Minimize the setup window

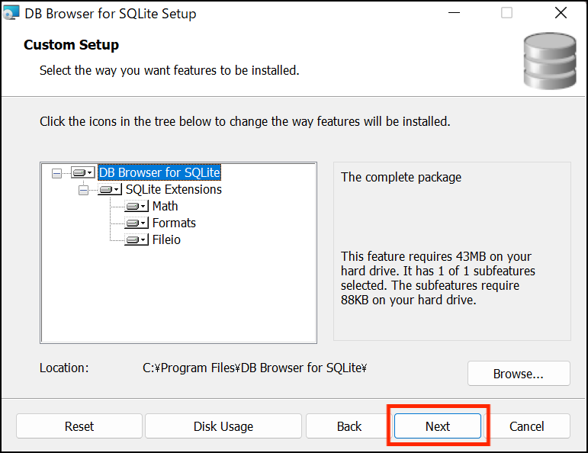coord(454,13)
